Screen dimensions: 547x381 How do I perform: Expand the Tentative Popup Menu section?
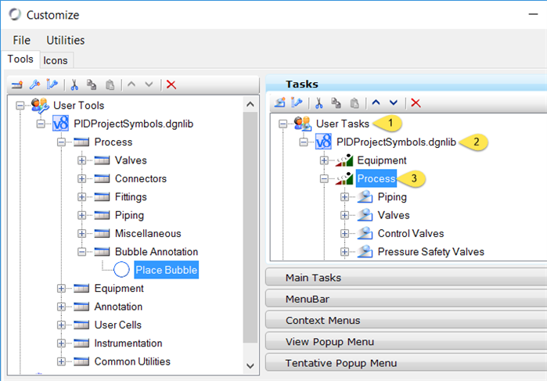click(x=405, y=363)
